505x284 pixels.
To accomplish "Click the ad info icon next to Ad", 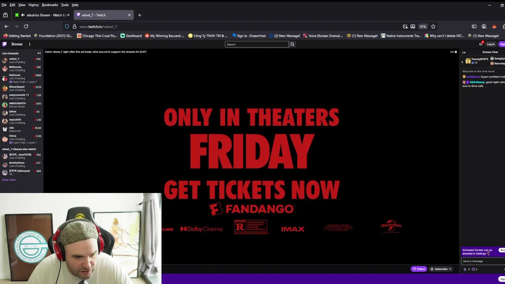I will point(456,52).
